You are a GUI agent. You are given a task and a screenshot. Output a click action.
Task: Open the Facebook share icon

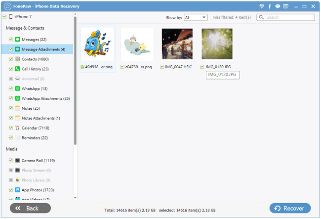click(x=283, y=6)
